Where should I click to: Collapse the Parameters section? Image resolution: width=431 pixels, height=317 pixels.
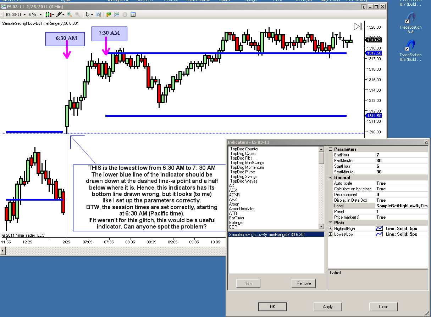331,149
